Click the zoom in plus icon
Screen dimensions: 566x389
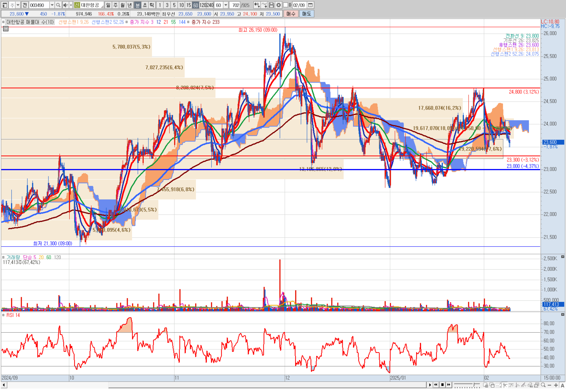pyautogui.click(x=556, y=385)
